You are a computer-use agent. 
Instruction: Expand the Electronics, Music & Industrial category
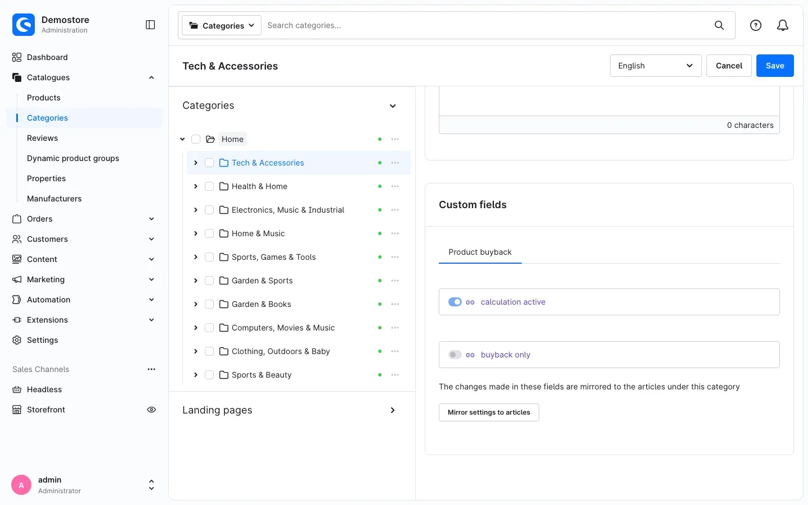(x=195, y=210)
